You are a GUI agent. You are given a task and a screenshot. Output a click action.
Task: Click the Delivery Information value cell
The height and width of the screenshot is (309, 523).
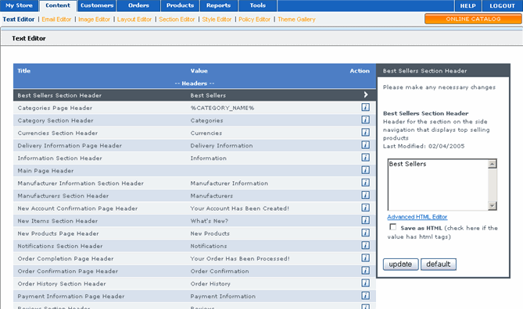click(x=221, y=146)
